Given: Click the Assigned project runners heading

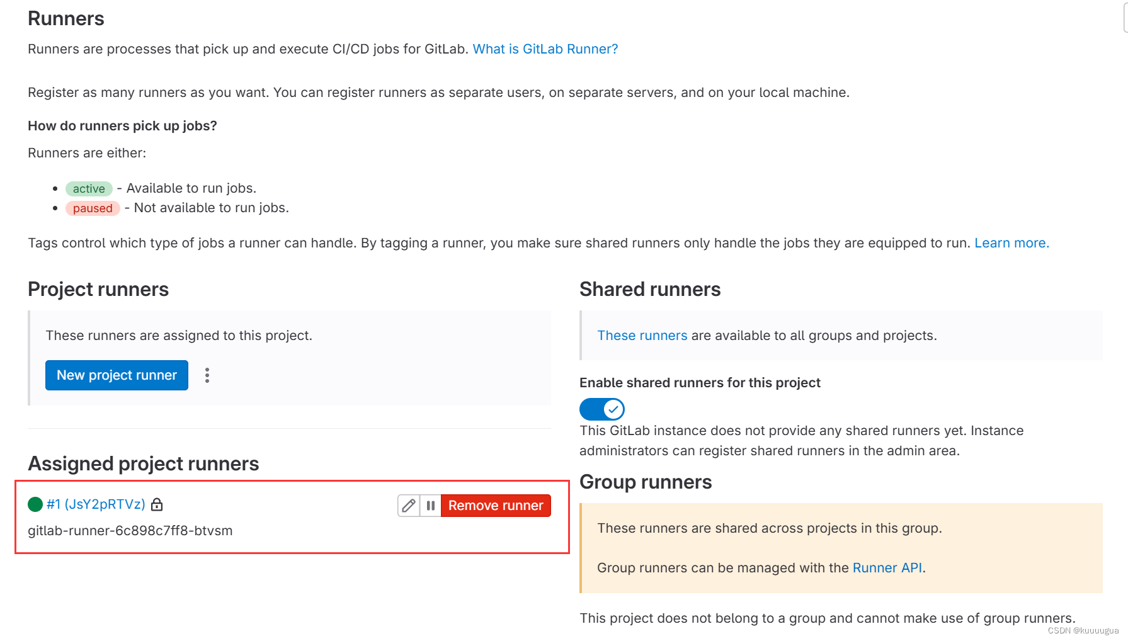Looking at the screenshot, I should (x=144, y=464).
